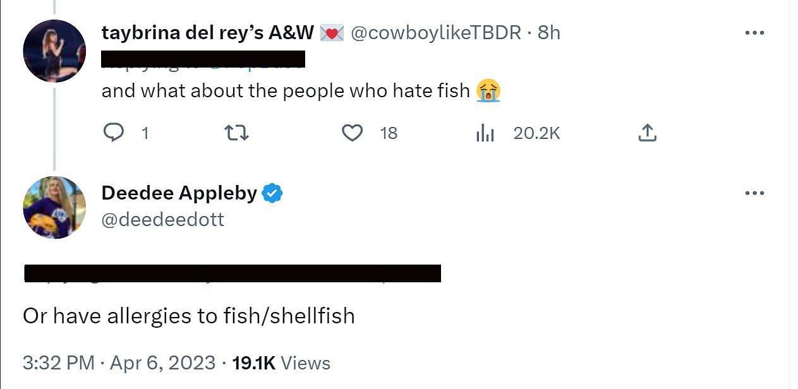This screenshot has height=389, width=798.
Task: Open the 8h timestamp link
Action: tap(549, 33)
